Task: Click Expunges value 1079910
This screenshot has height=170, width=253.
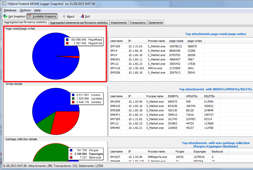Action: pos(199,157)
